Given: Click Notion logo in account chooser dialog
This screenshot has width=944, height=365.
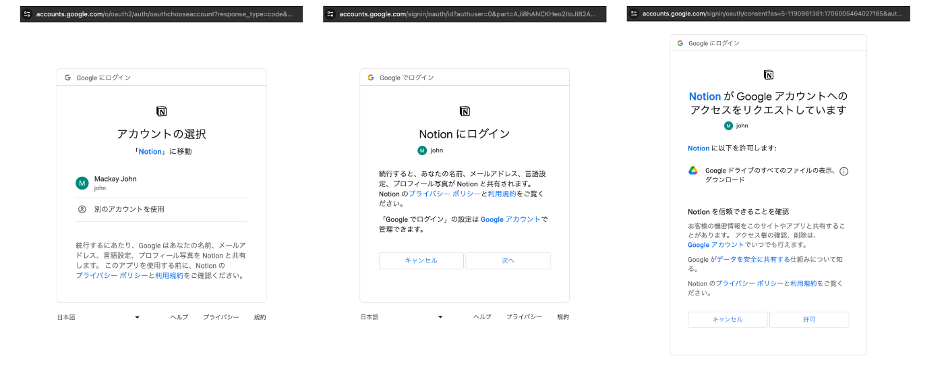Looking at the screenshot, I should pos(161,111).
